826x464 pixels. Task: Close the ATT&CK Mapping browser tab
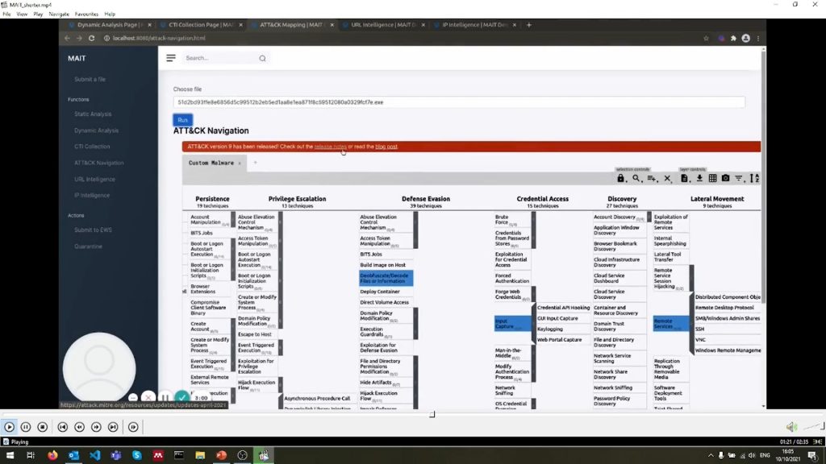332,25
